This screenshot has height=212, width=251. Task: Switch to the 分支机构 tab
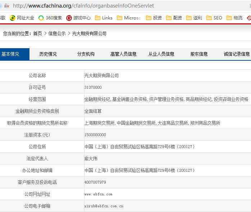tap(86, 54)
